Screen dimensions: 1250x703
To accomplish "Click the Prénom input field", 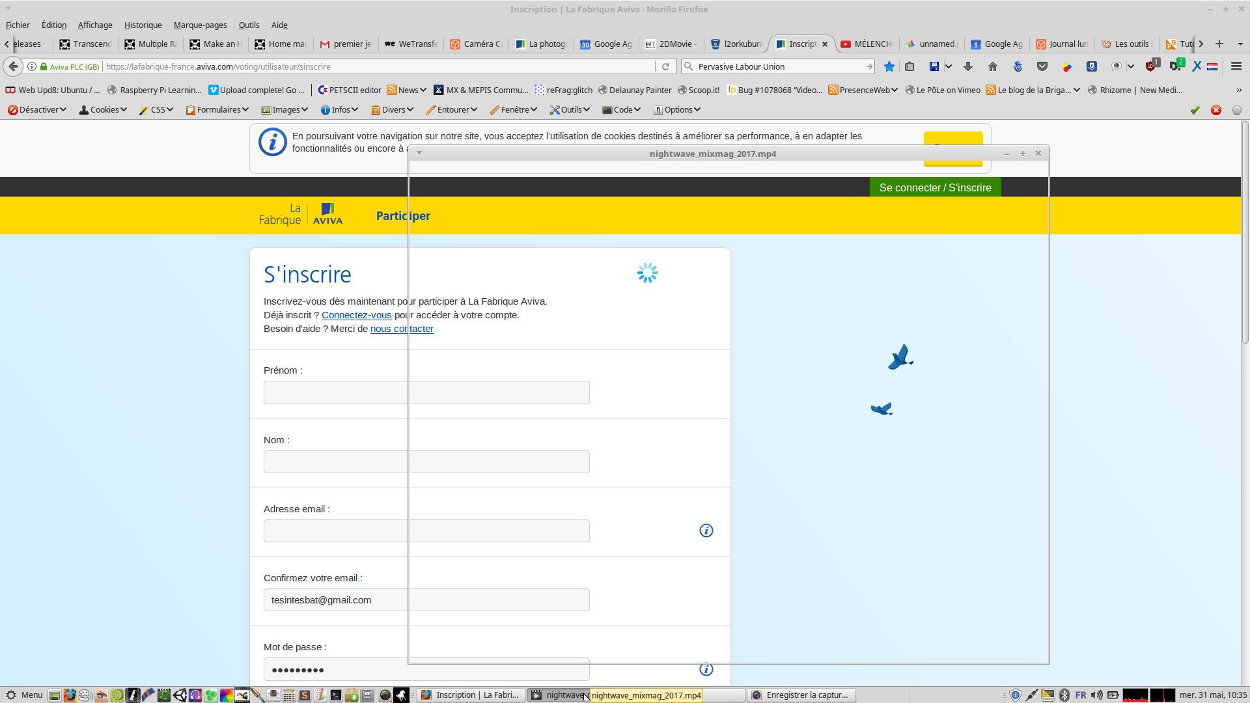I will click(x=335, y=393).
